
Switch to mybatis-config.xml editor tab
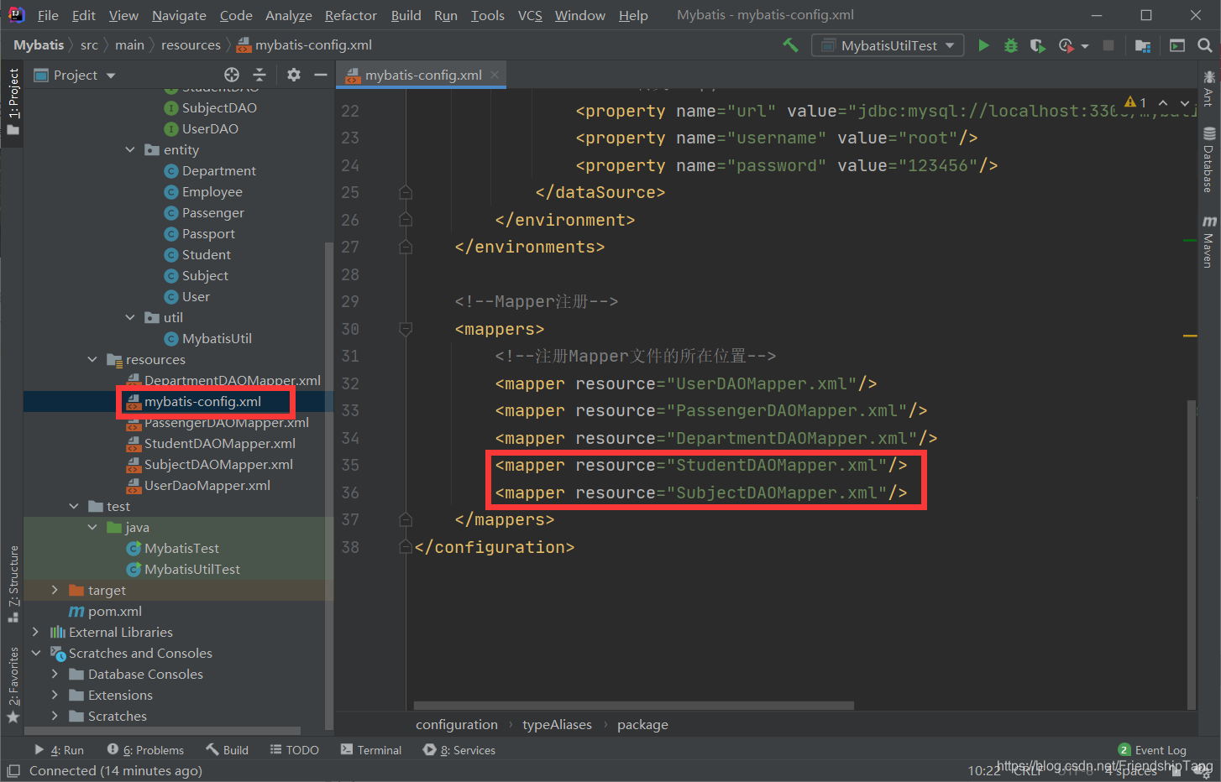pos(422,75)
